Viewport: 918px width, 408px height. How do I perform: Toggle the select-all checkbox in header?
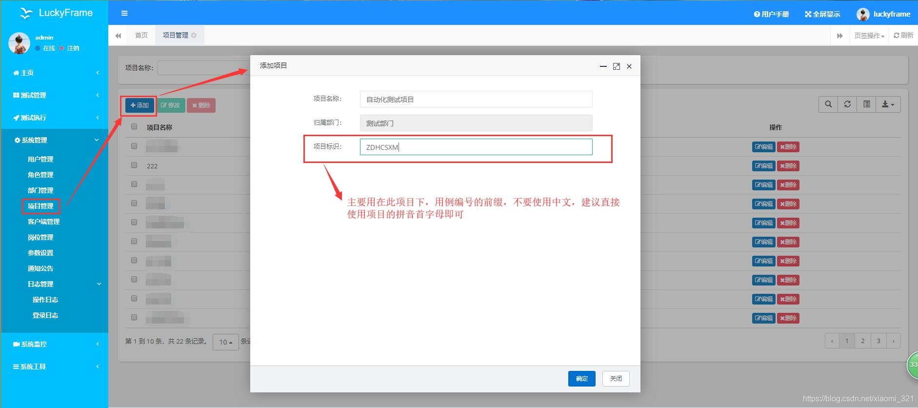click(x=134, y=126)
